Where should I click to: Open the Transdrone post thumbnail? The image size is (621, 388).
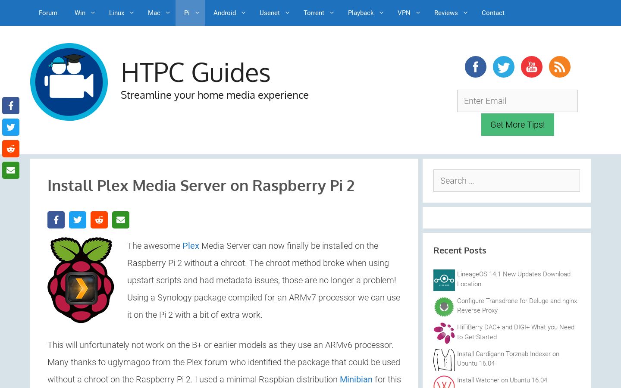pos(444,307)
